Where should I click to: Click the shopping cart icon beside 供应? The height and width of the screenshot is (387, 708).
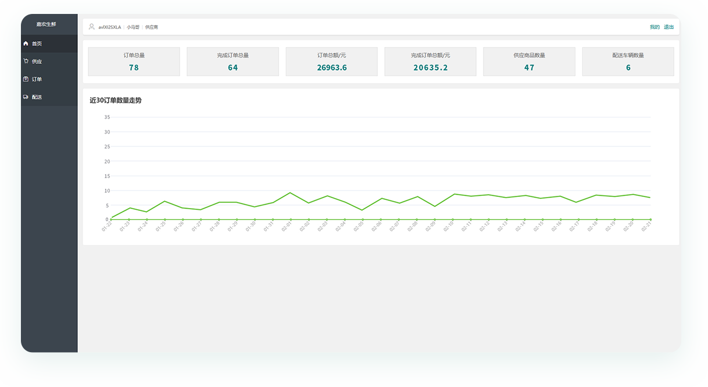click(26, 61)
